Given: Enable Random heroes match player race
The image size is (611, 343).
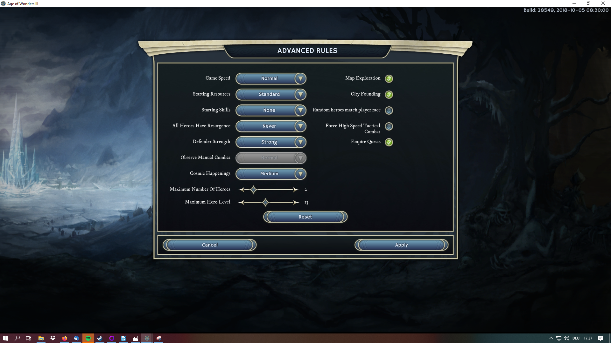Looking at the screenshot, I should coord(389,110).
